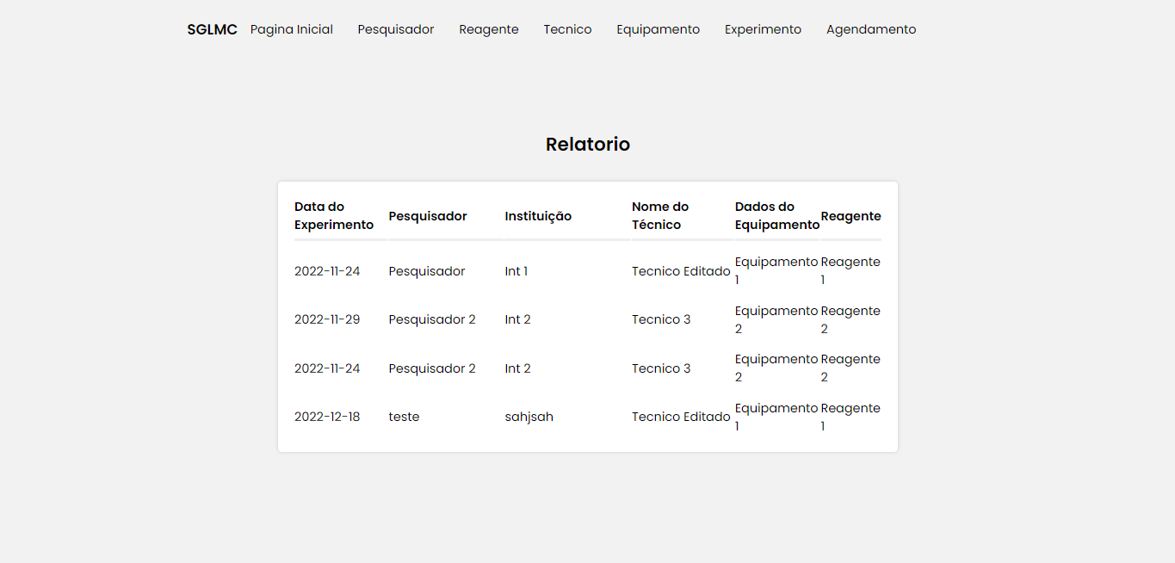The height and width of the screenshot is (563, 1175).
Task: Navigate to the Pesquisador section
Action: (395, 28)
